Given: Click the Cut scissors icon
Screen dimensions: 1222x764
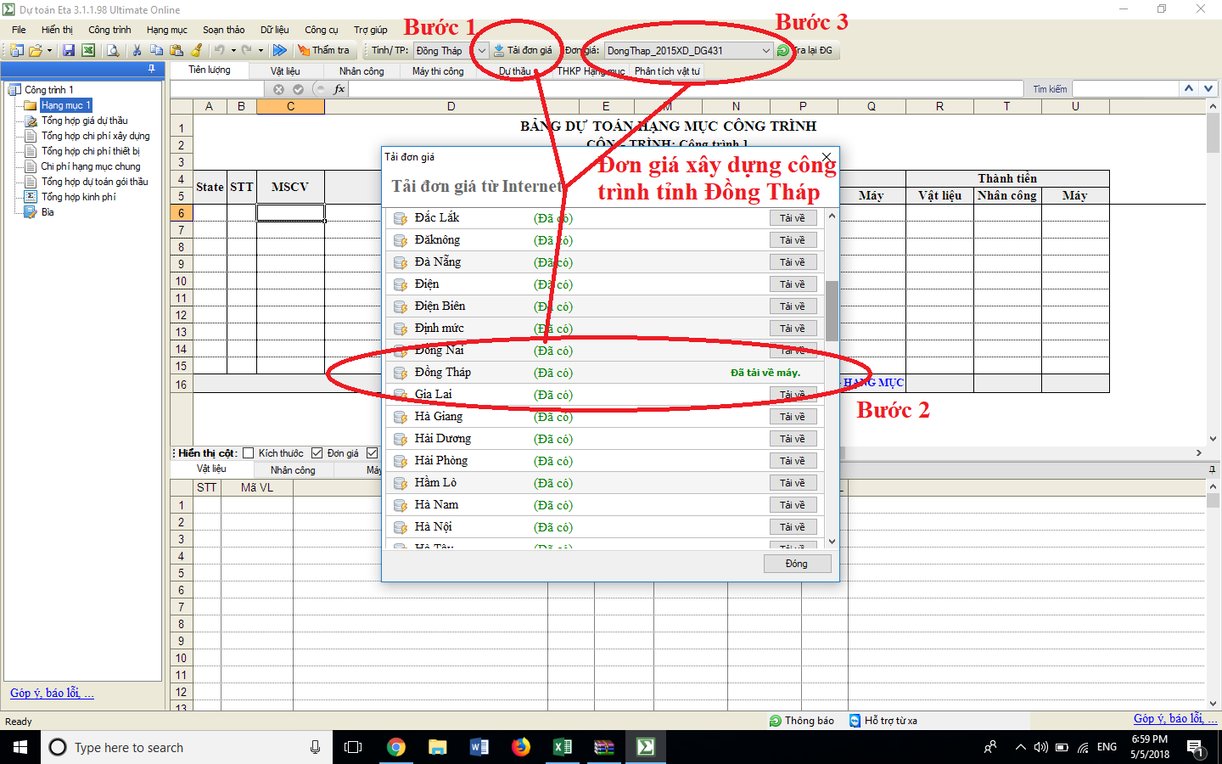Looking at the screenshot, I should tap(137, 51).
